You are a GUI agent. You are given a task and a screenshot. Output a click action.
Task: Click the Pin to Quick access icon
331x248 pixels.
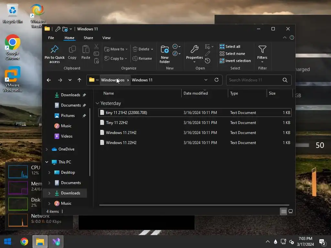click(54, 49)
